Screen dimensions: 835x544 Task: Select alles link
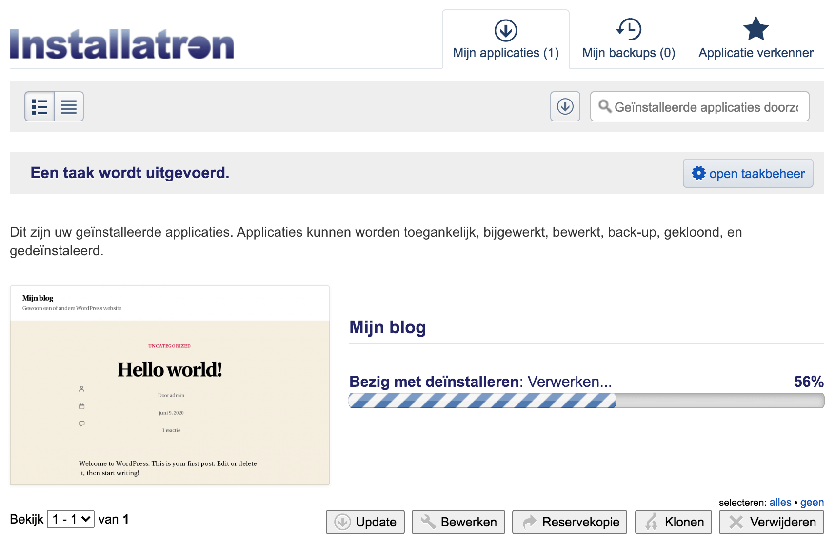[x=780, y=503]
